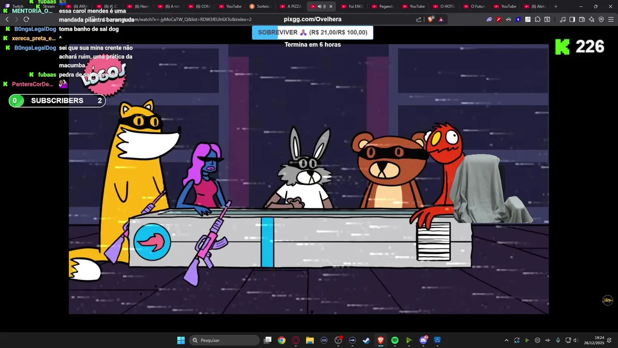Image resolution: width=618 pixels, height=348 pixels.
Task: Click the Pesquisar taskbar search box
Action: (x=225, y=340)
